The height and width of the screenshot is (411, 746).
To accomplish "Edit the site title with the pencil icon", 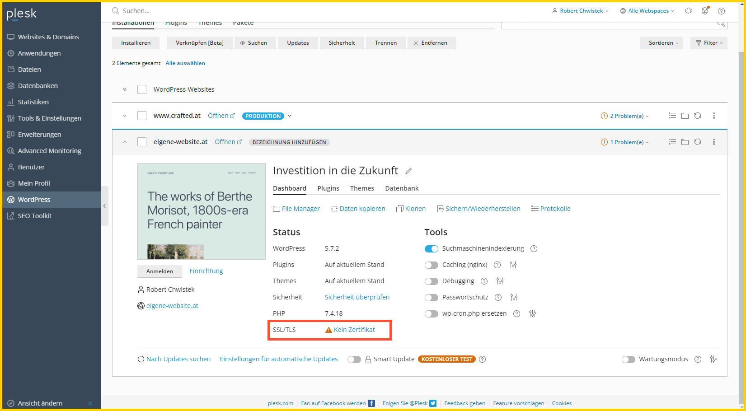I will 408,172.
